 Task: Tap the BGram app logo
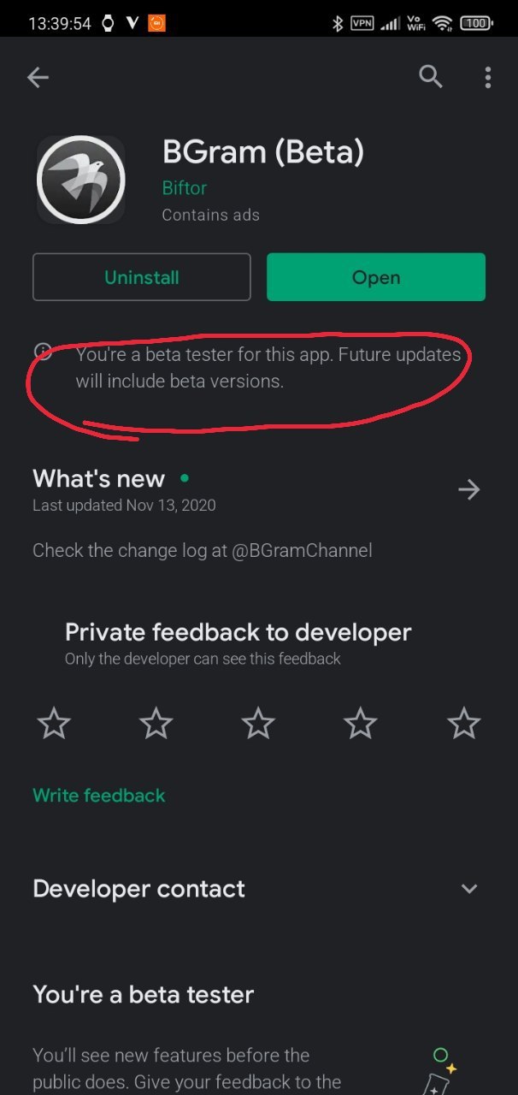pyautogui.click(x=80, y=180)
